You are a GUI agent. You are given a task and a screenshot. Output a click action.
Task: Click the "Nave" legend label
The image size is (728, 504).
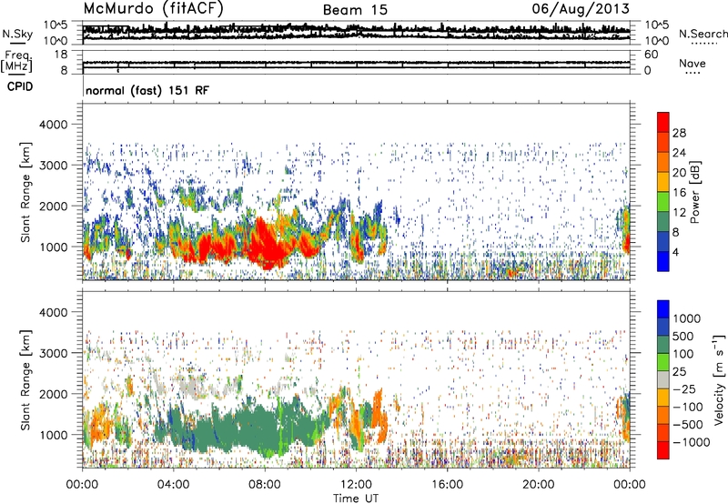(693, 63)
